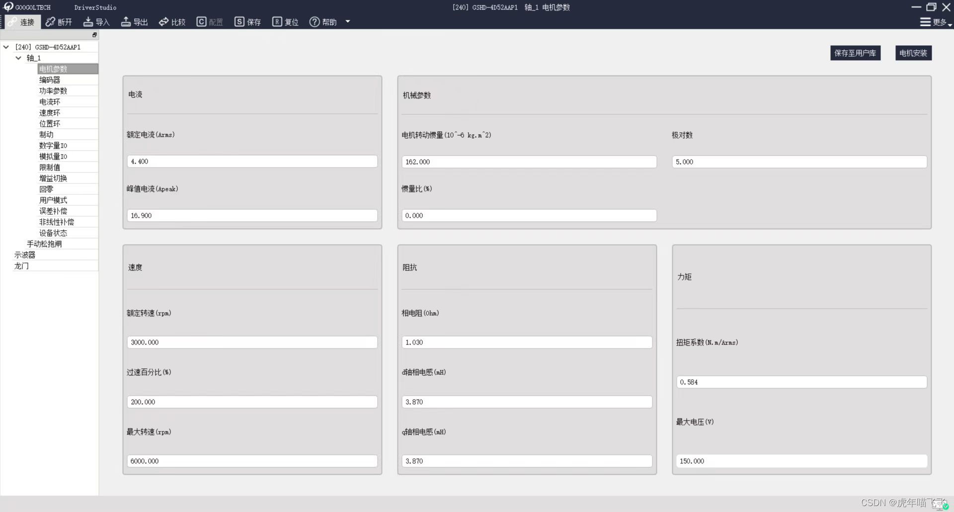Image resolution: width=954 pixels, height=512 pixels.
Task: Click the 电机安装 button
Action: pos(913,53)
